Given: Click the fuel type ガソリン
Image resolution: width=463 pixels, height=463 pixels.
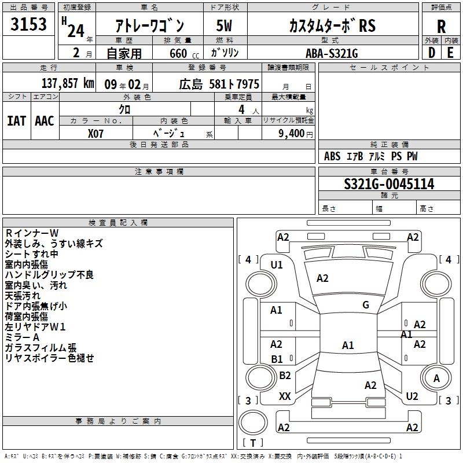Looking at the screenshot, I should (225, 53).
